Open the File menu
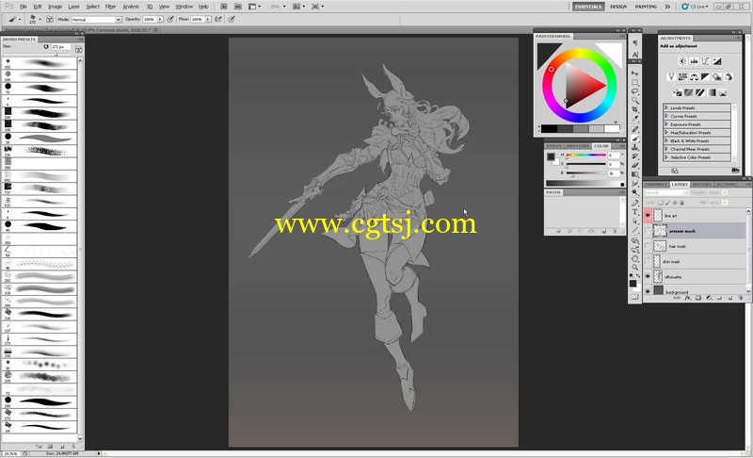The height and width of the screenshot is (458, 753). (23, 7)
